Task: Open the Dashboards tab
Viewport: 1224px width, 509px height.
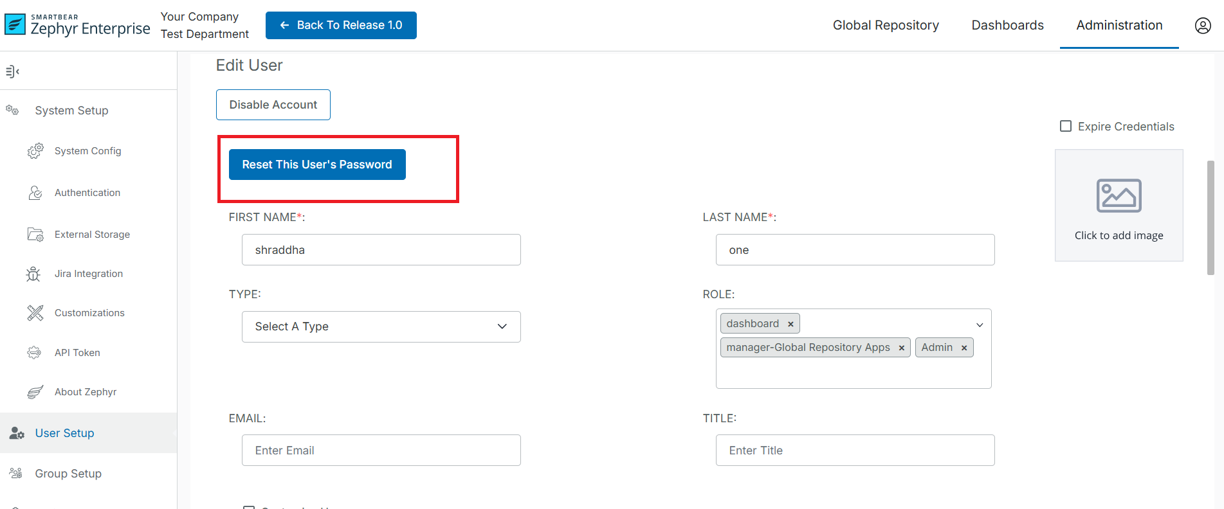Action: (1007, 25)
